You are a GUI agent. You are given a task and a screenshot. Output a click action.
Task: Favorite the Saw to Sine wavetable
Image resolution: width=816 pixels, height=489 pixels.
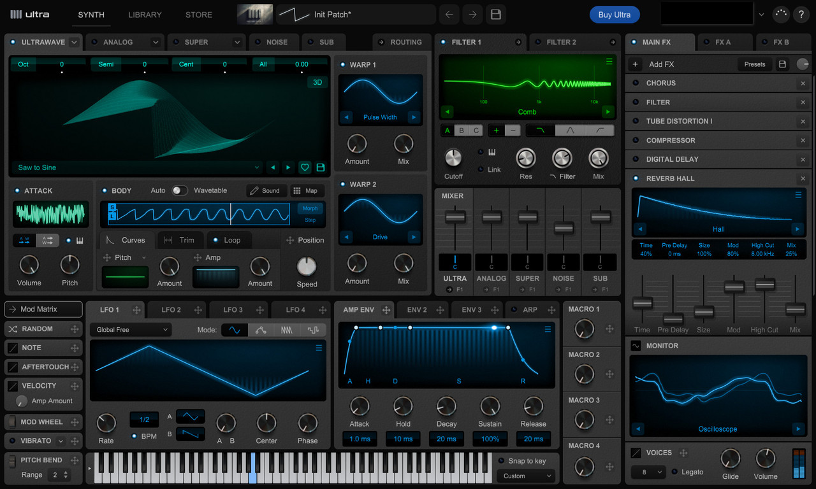coord(305,167)
